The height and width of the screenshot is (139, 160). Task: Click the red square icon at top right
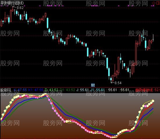pyautogui.click(x=158, y=3)
